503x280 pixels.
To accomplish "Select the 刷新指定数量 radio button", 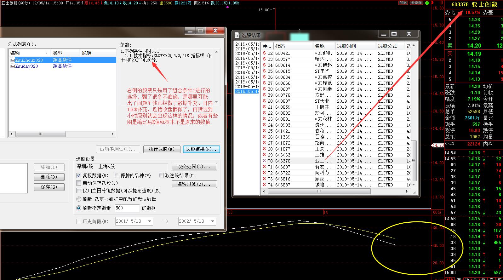I will click(x=79, y=208).
